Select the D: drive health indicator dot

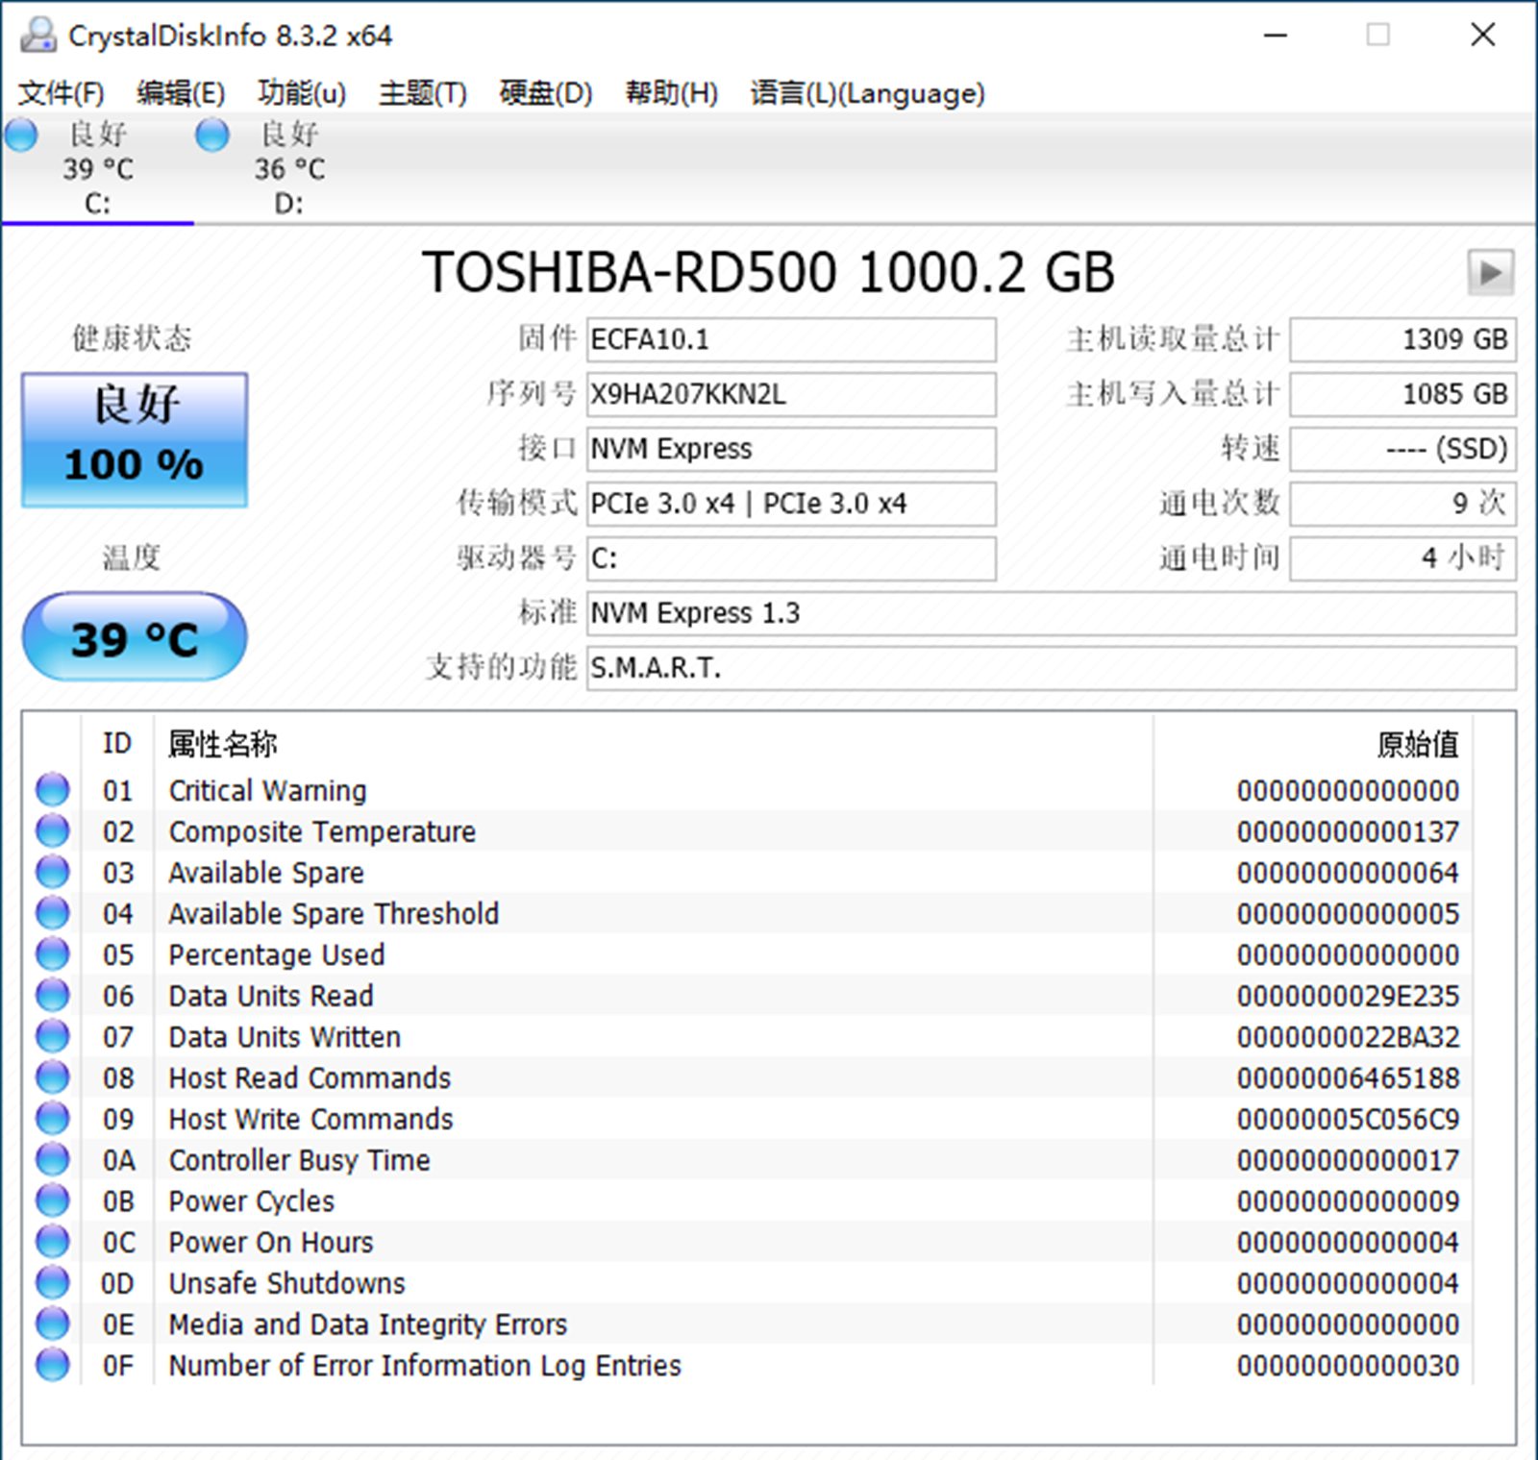point(212,136)
